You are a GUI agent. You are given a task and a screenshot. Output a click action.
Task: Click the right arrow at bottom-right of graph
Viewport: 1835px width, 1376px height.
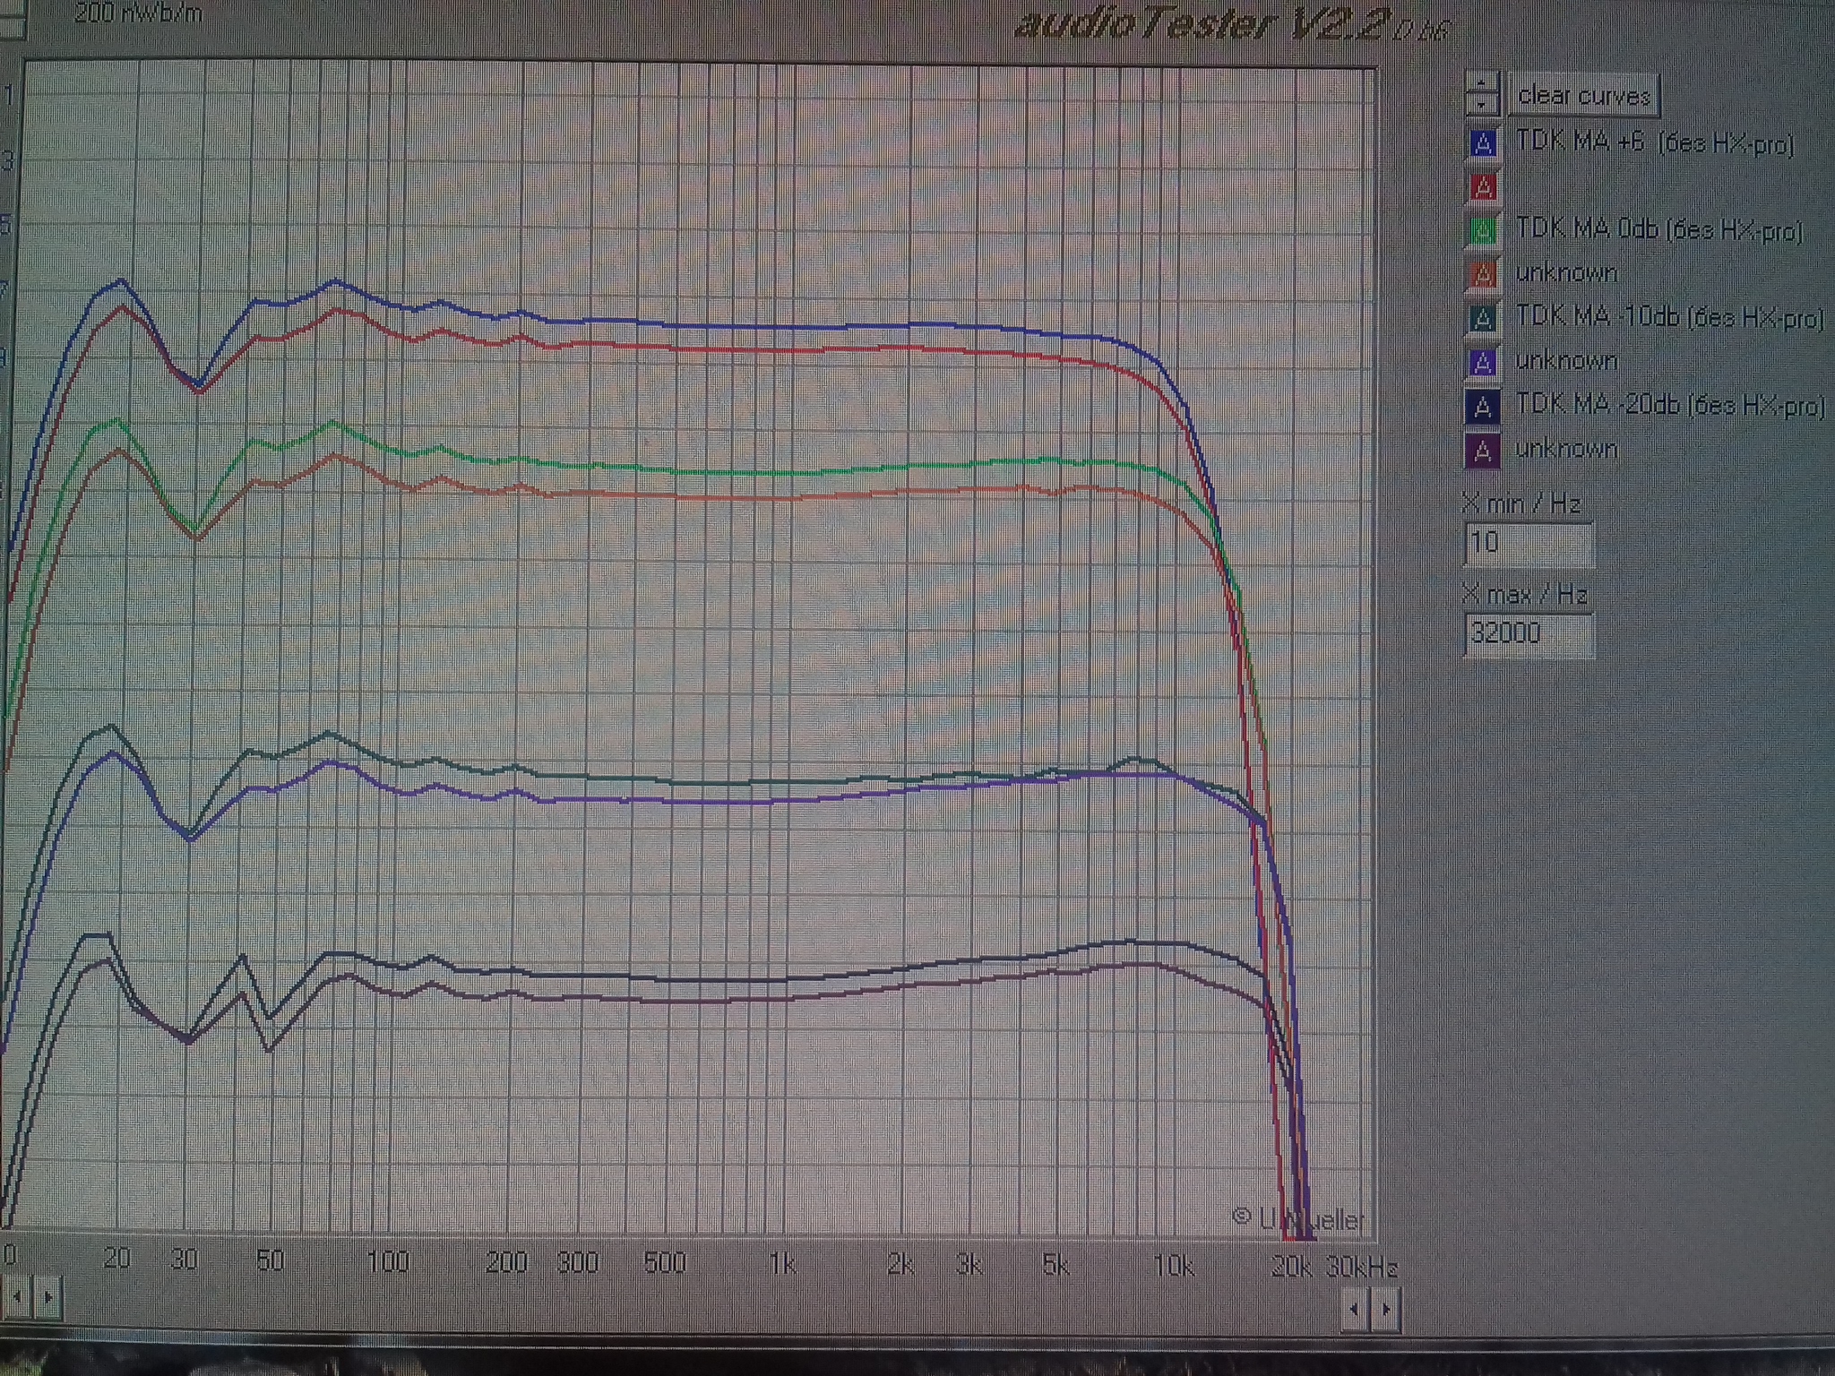(x=1386, y=1309)
